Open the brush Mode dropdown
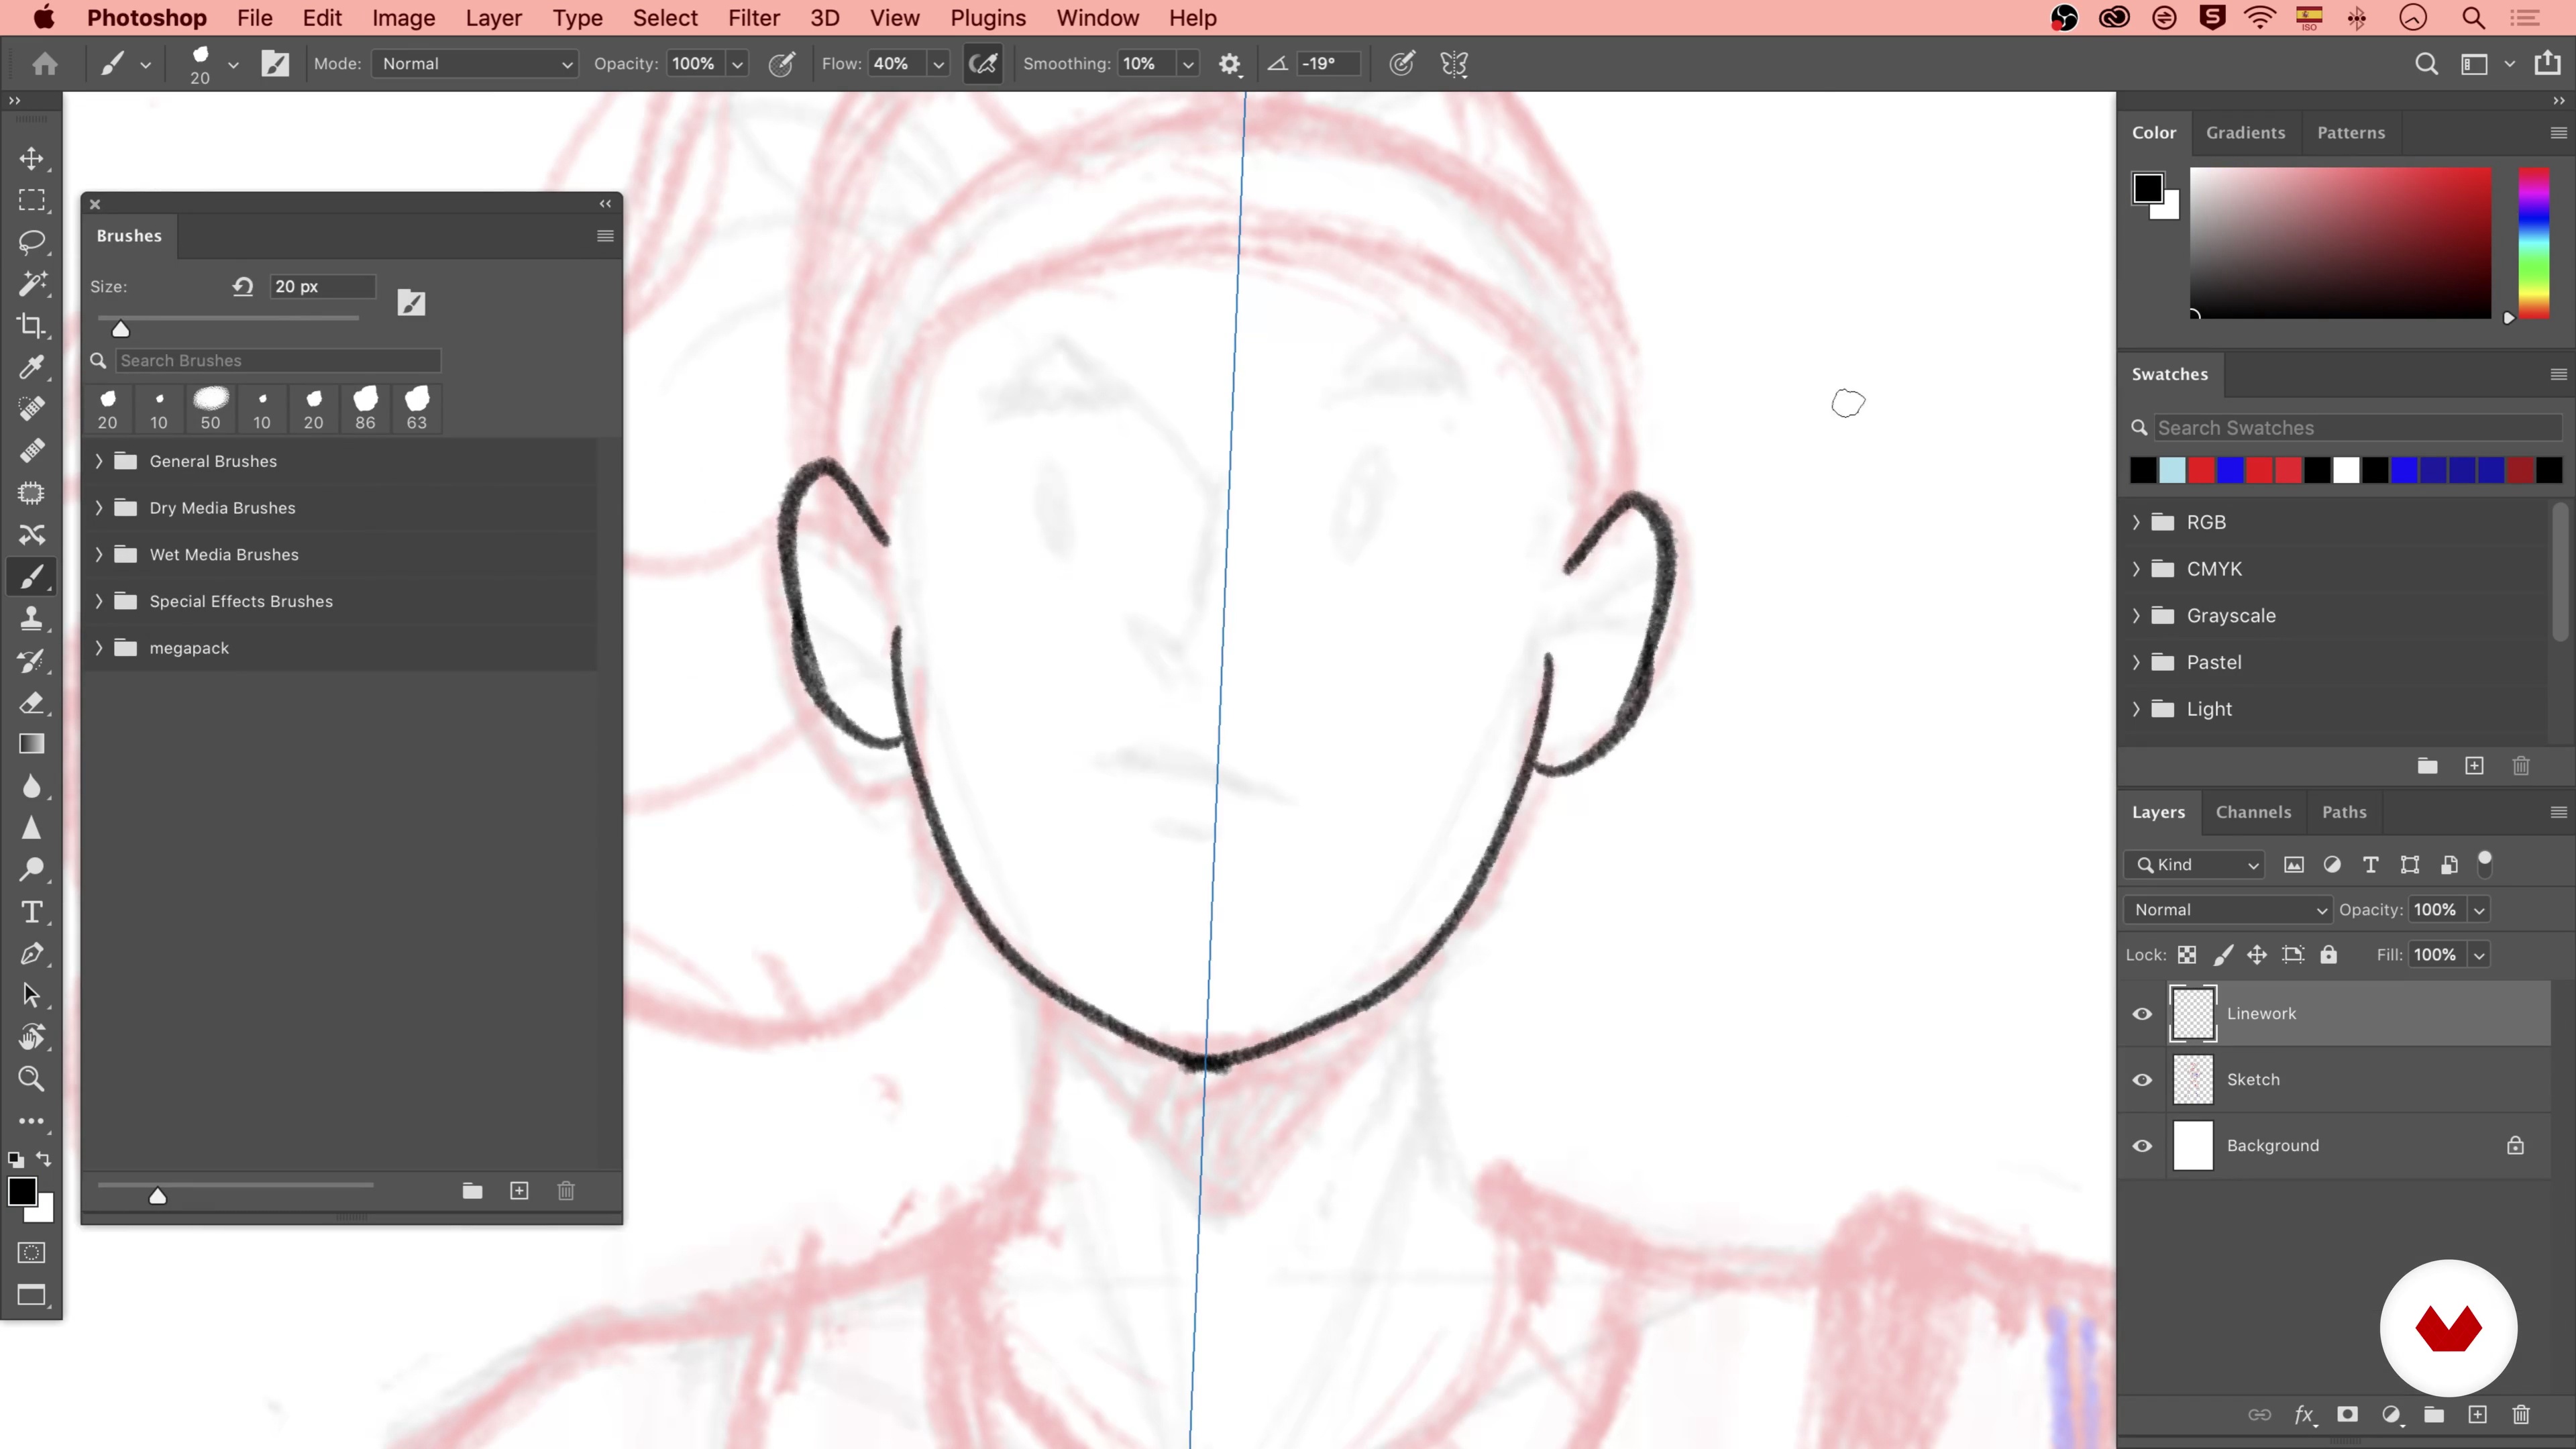The image size is (2576, 1449). [x=475, y=64]
